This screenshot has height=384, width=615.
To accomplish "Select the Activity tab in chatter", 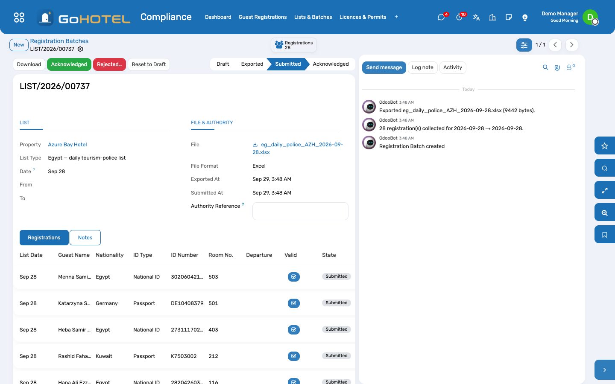I will (x=453, y=67).
